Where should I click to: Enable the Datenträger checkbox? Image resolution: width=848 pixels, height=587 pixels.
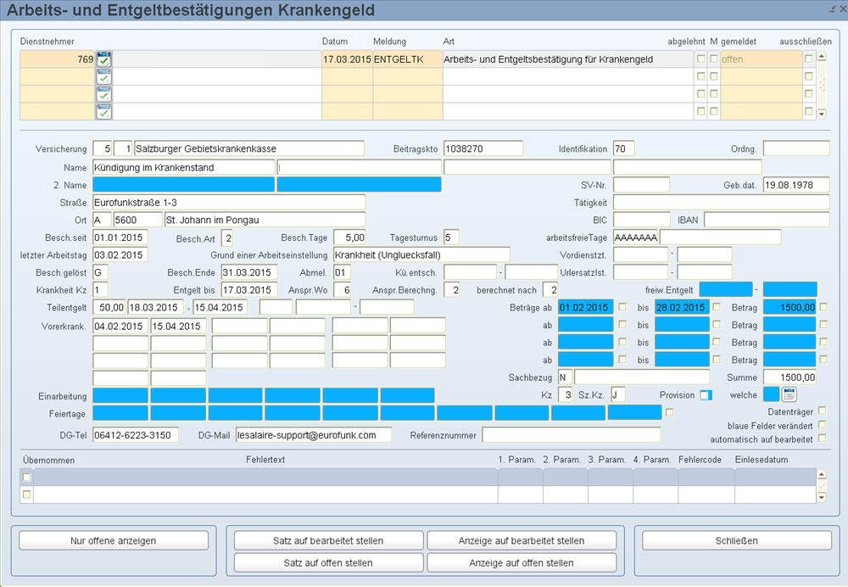point(822,411)
